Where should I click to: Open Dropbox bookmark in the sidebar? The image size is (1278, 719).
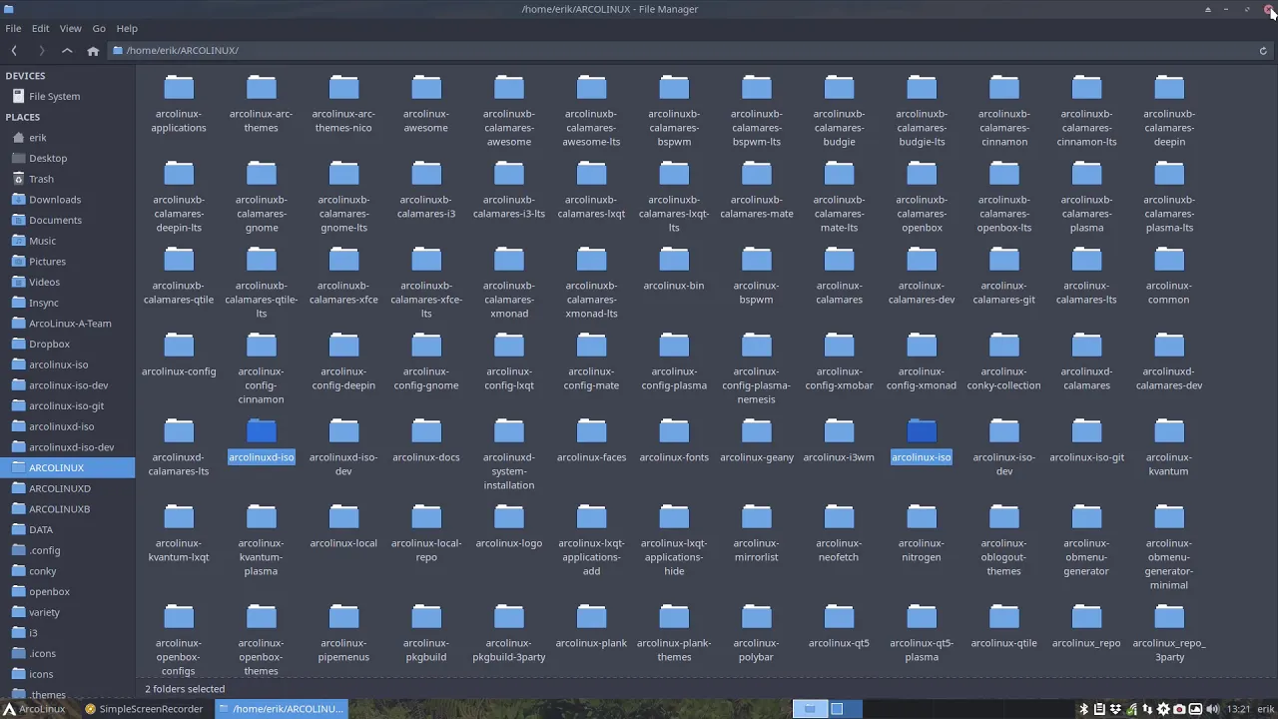pos(68,344)
